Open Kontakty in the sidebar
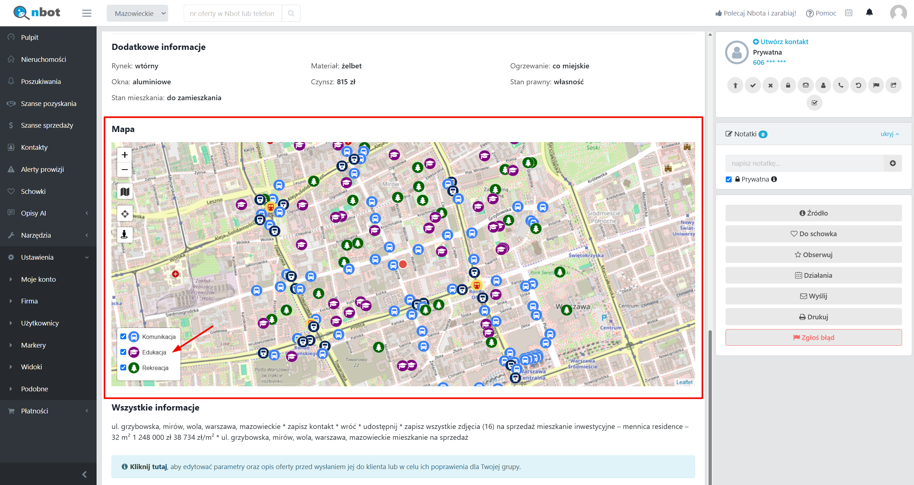 coord(48,147)
